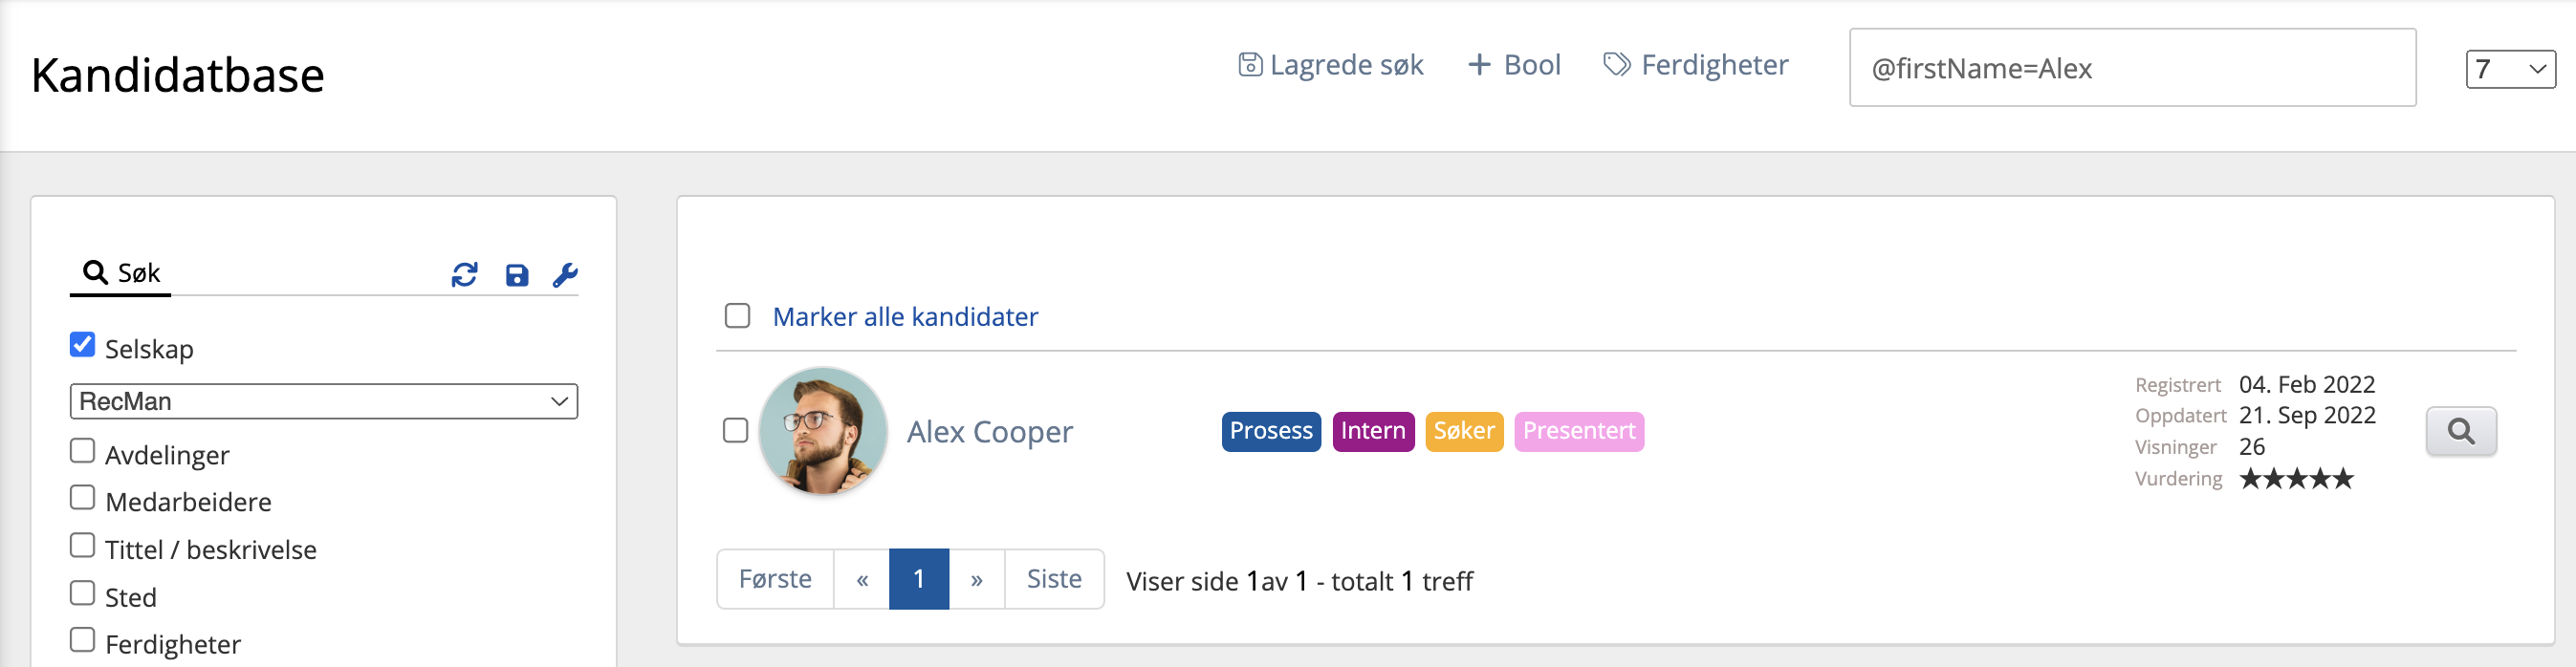Expand the RecMan company dropdown
Image resolution: width=2576 pixels, height=667 pixels.
323,401
